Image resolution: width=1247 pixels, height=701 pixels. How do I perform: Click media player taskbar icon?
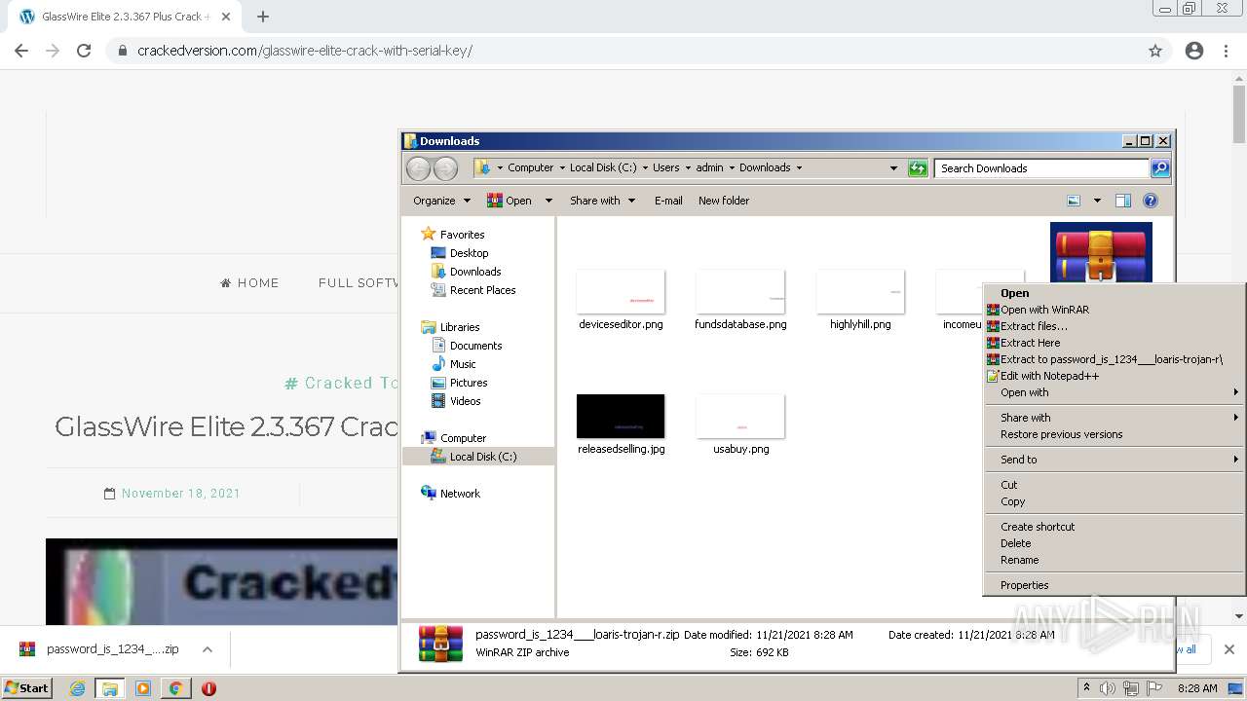(143, 688)
